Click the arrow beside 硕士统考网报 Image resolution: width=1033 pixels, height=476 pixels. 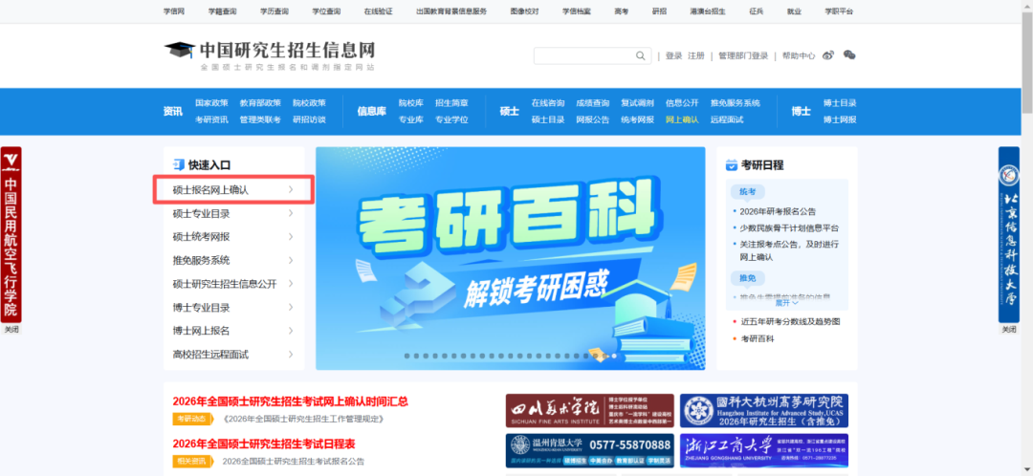pos(291,236)
